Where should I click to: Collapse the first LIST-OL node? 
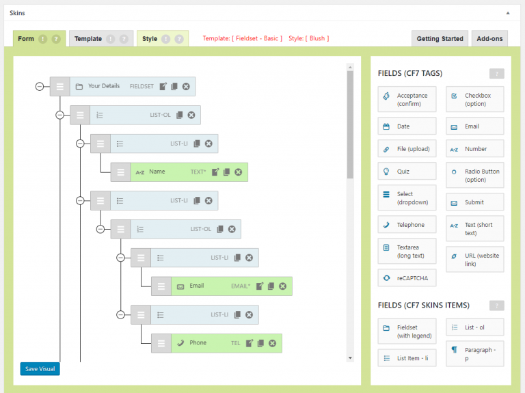59,115
